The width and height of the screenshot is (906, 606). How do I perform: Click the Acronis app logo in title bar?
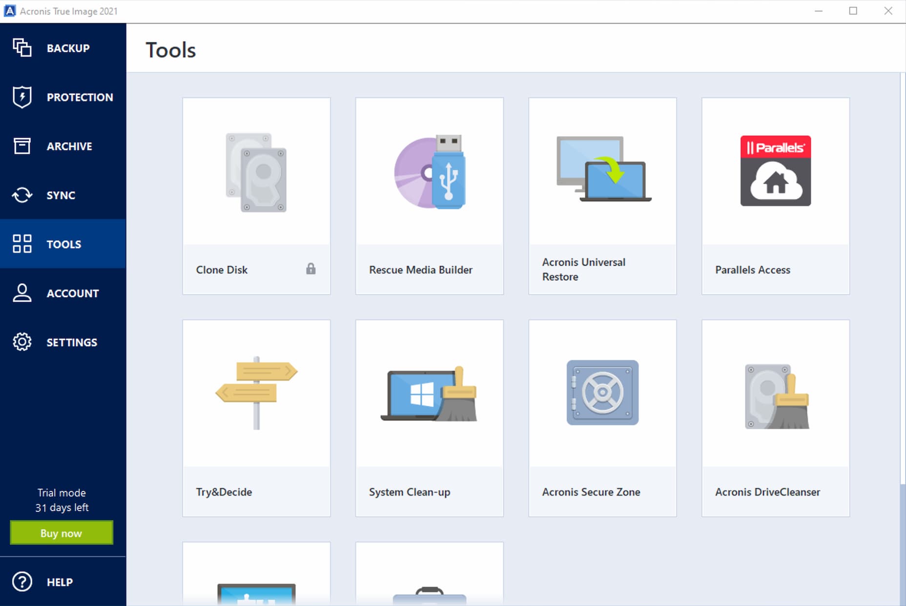pos(10,11)
